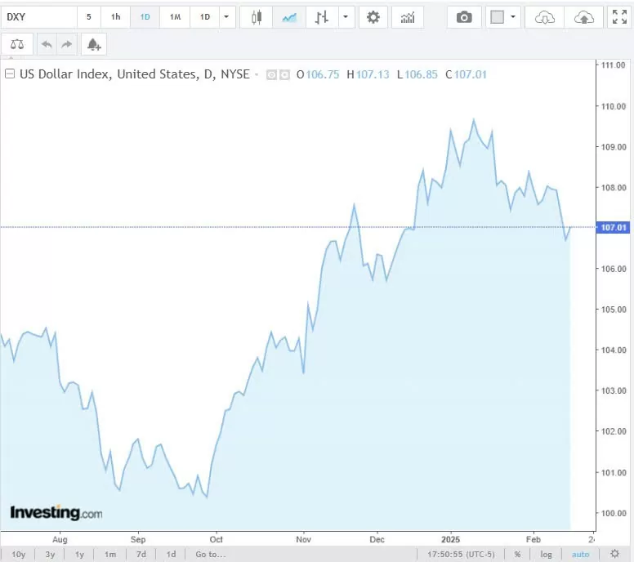
Task: Click the add alert bell icon
Action: [94, 45]
